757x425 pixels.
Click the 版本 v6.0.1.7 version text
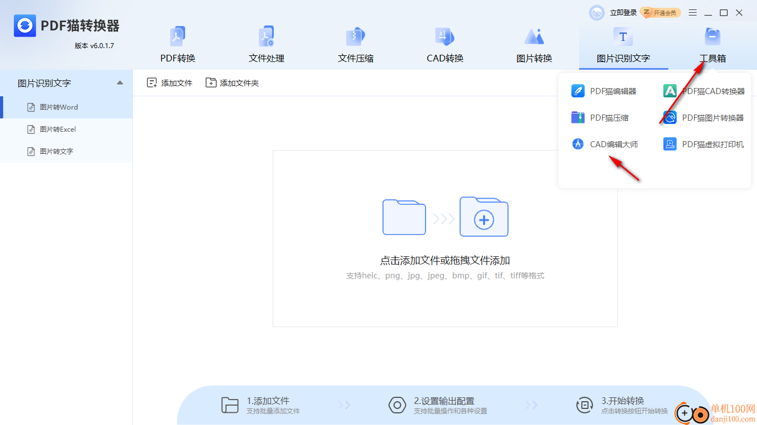click(x=94, y=46)
